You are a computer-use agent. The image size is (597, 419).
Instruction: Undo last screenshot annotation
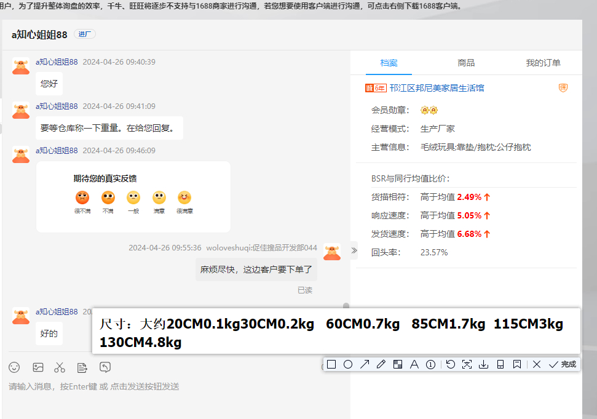451,364
